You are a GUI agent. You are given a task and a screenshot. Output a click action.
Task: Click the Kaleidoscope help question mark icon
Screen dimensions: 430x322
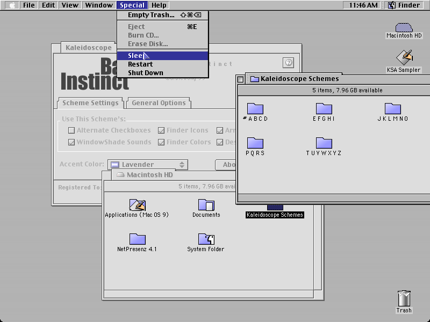tap(289, 63)
